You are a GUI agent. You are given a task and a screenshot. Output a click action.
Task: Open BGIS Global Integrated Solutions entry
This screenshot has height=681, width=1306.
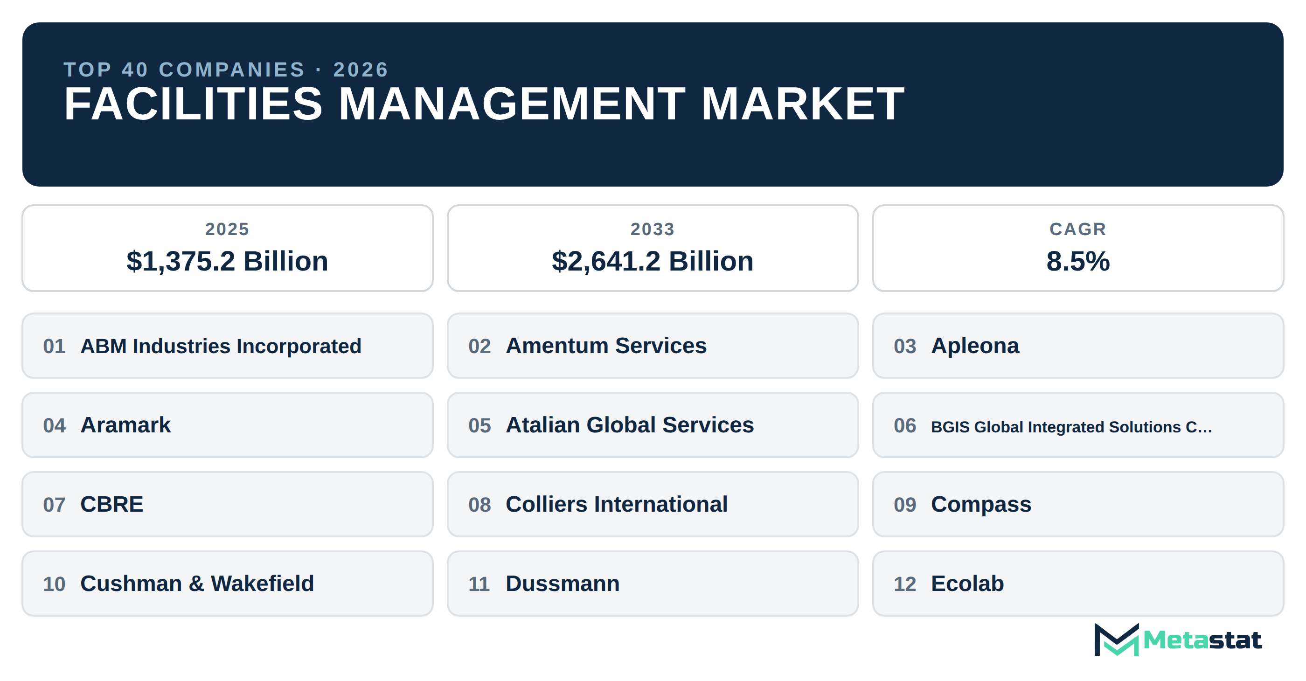point(1078,425)
